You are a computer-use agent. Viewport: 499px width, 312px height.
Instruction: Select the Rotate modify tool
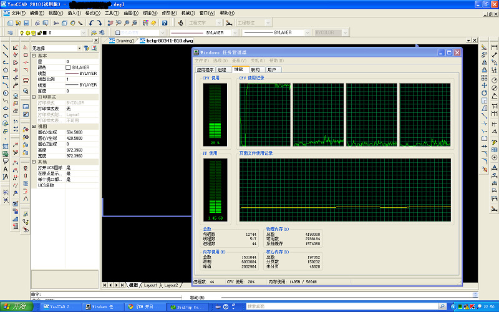coord(485,93)
